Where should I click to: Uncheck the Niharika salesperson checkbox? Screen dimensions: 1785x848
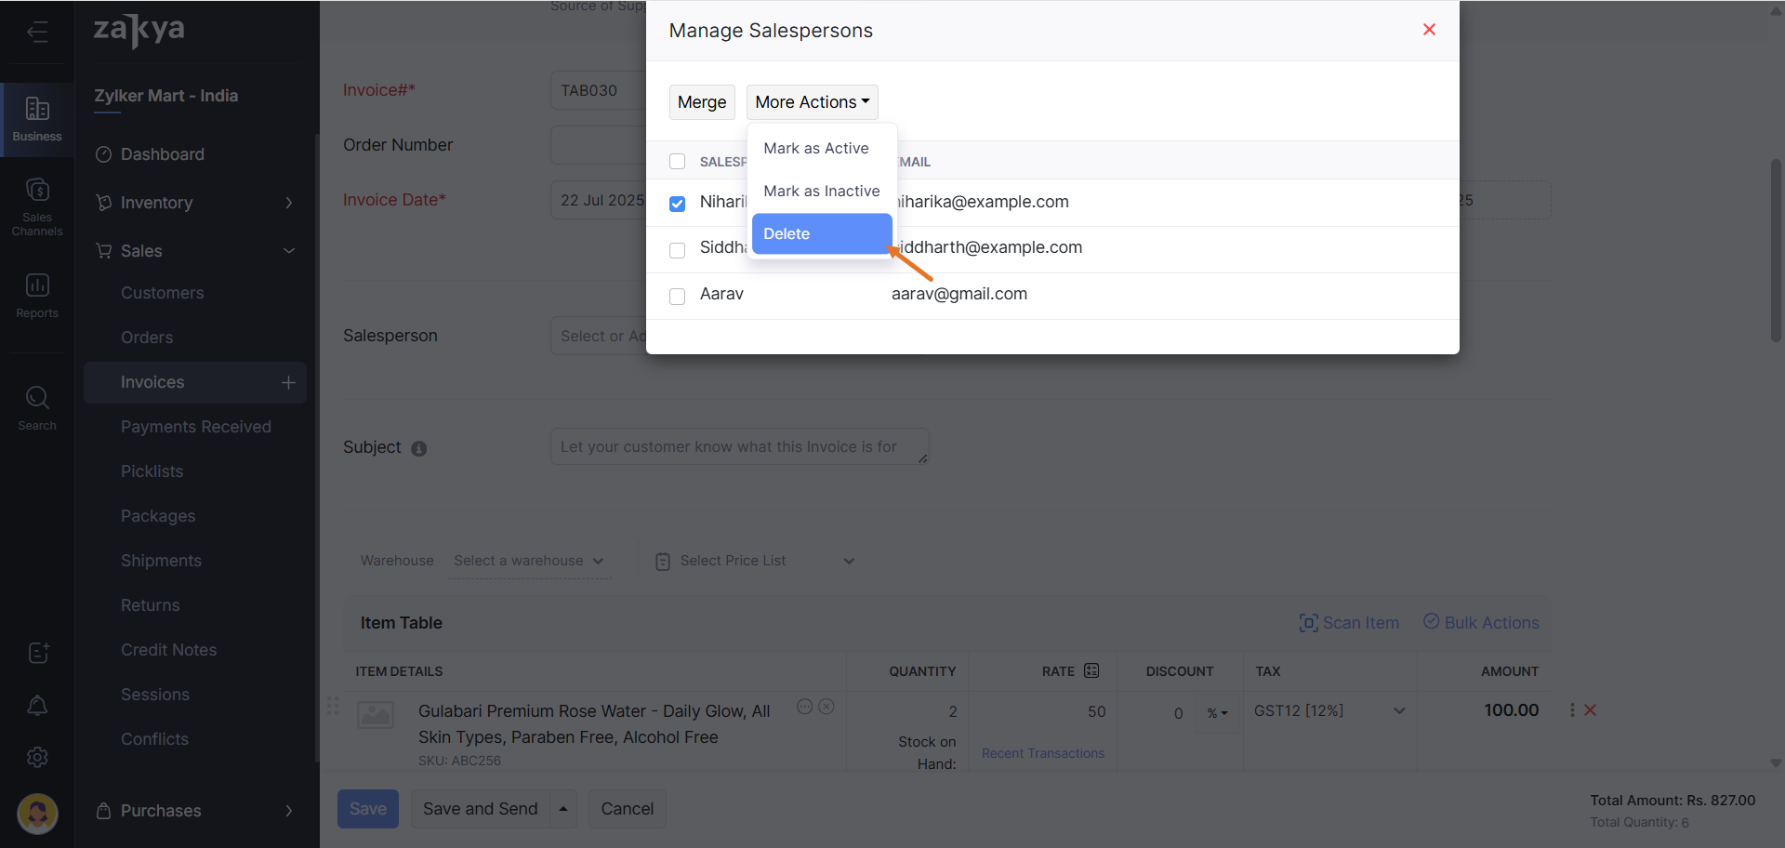click(x=678, y=204)
